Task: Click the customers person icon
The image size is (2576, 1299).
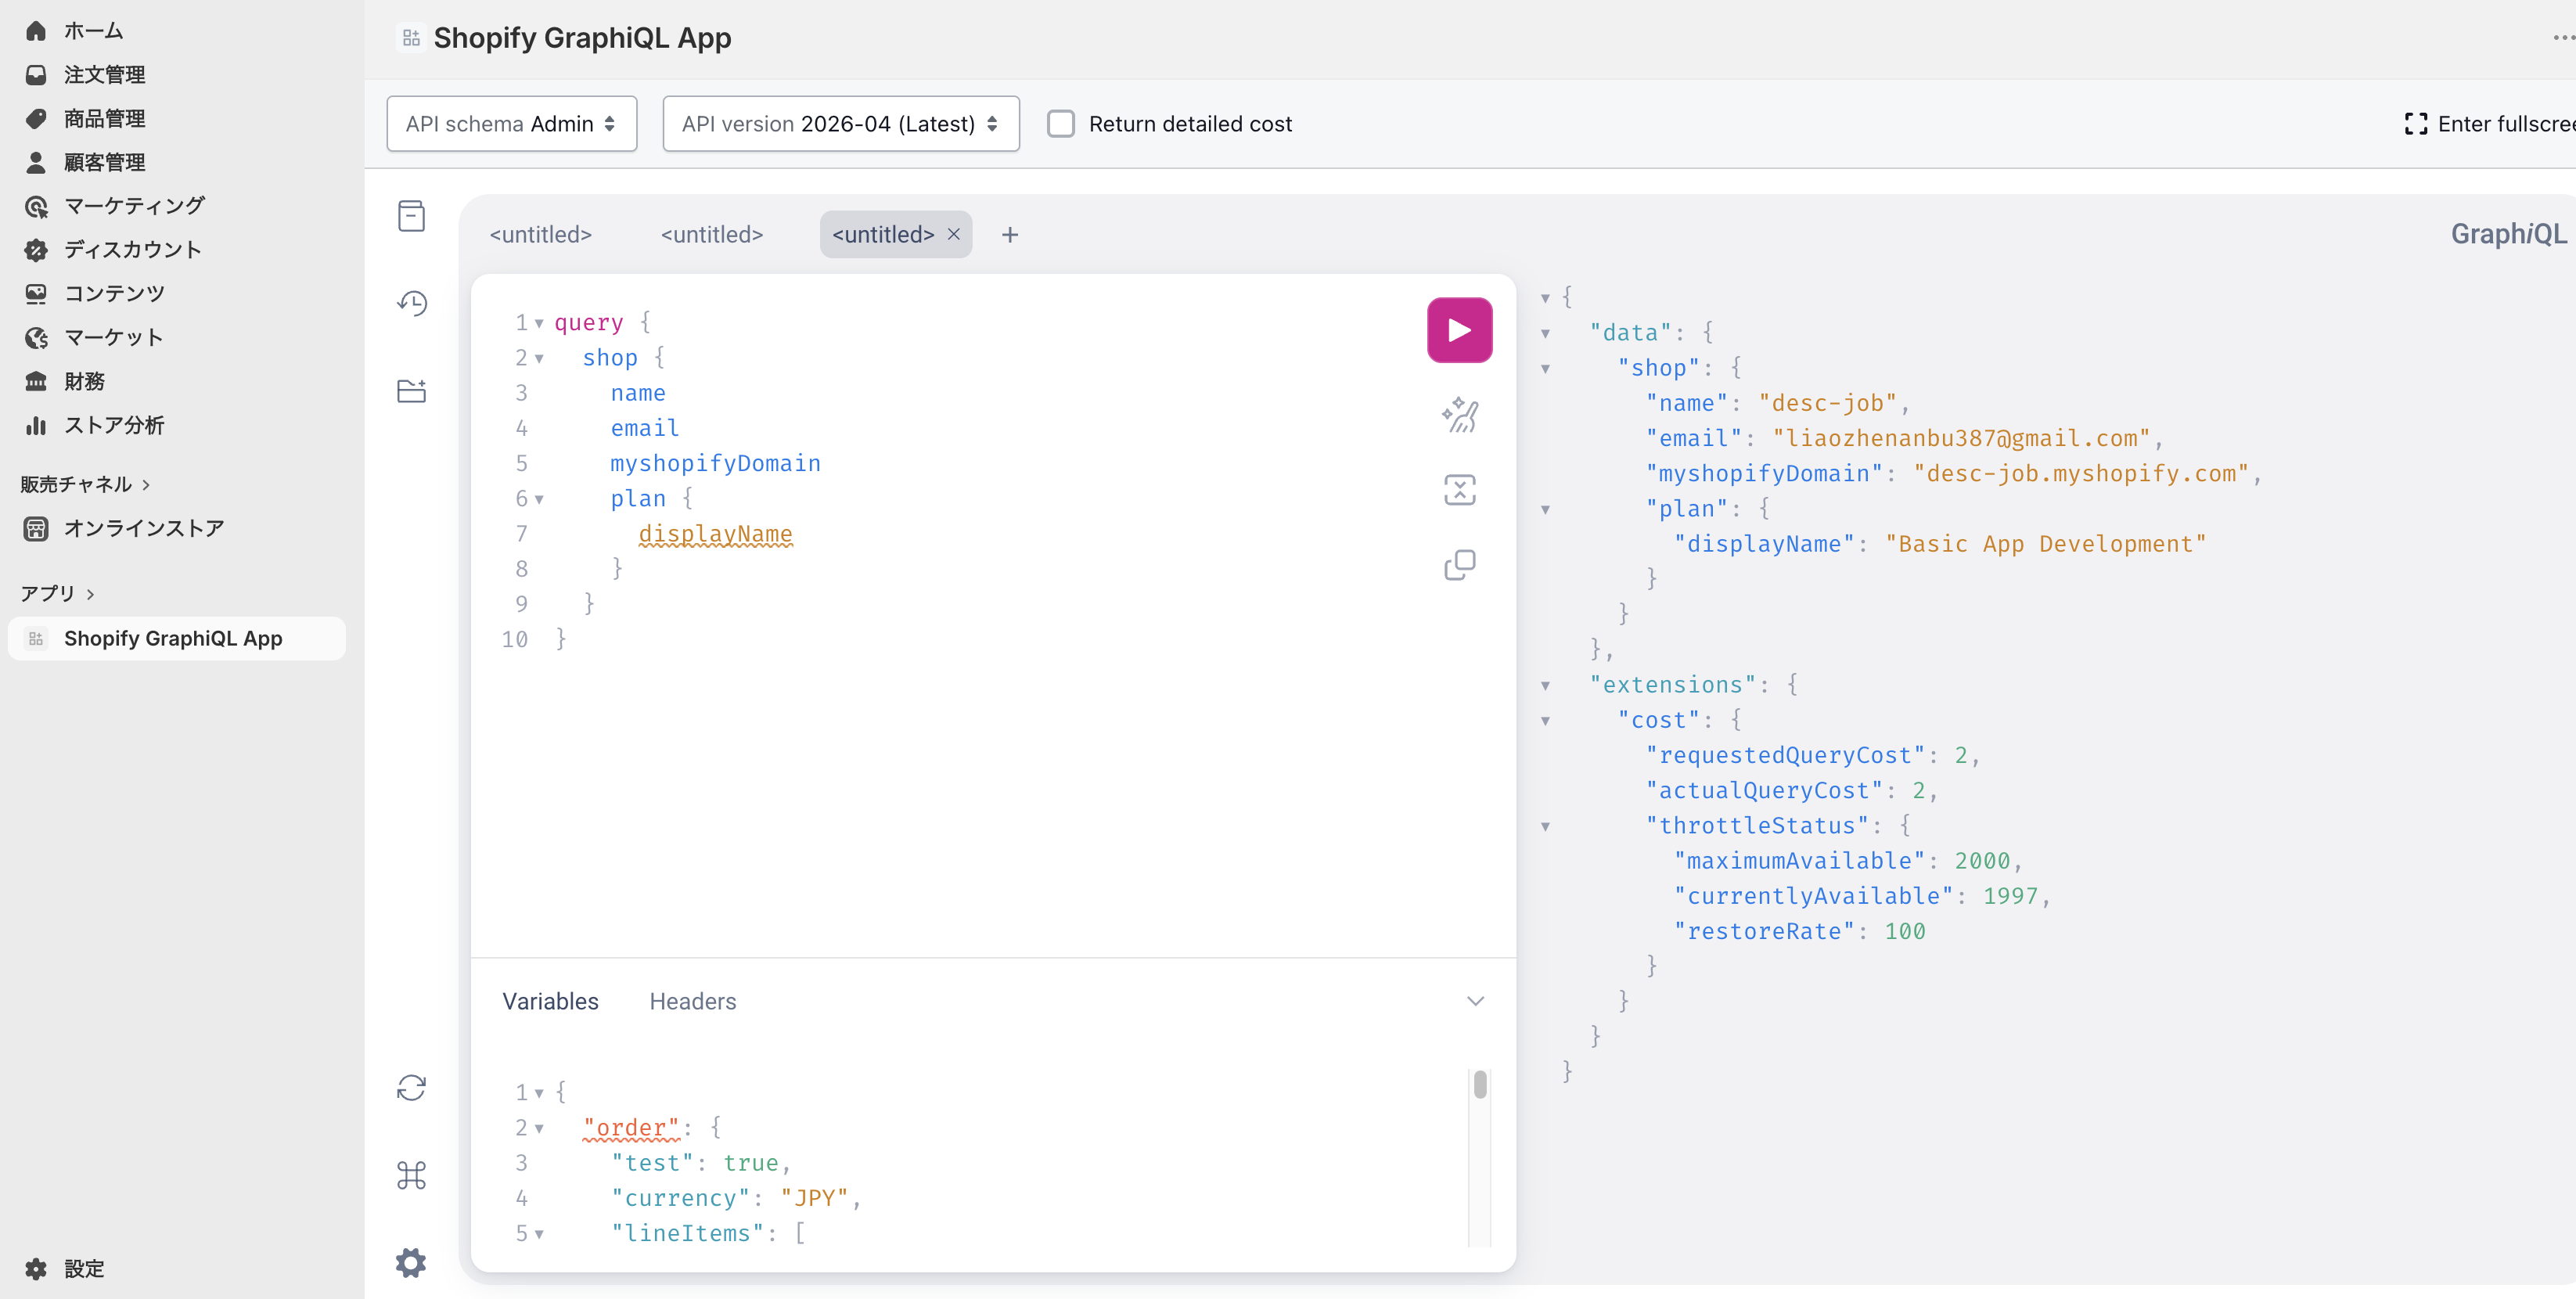Action: tap(36, 162)
